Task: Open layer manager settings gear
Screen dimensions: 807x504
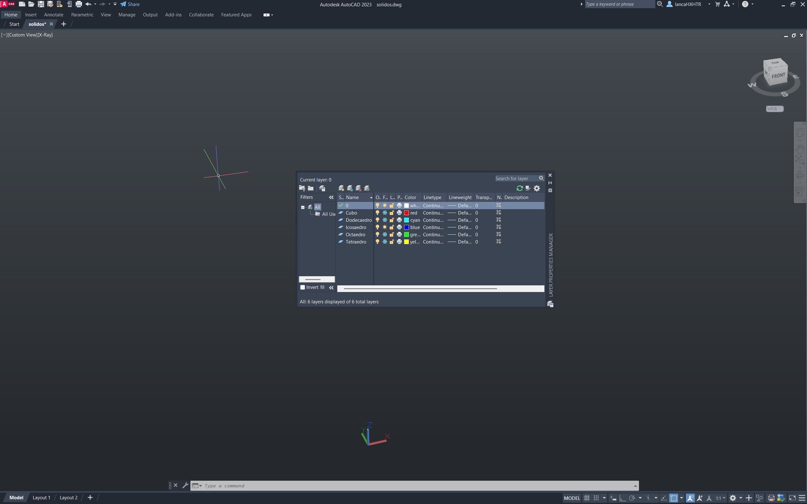Action: [537, 188]
